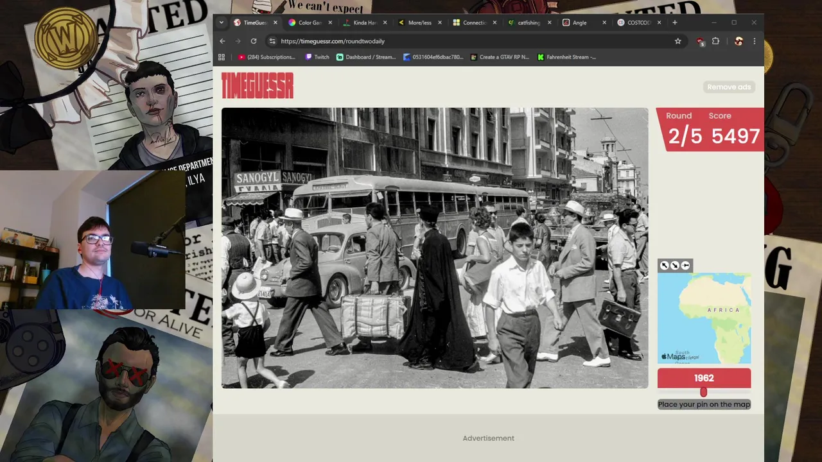Click Place your pin on the map button

tap(704, 404)
